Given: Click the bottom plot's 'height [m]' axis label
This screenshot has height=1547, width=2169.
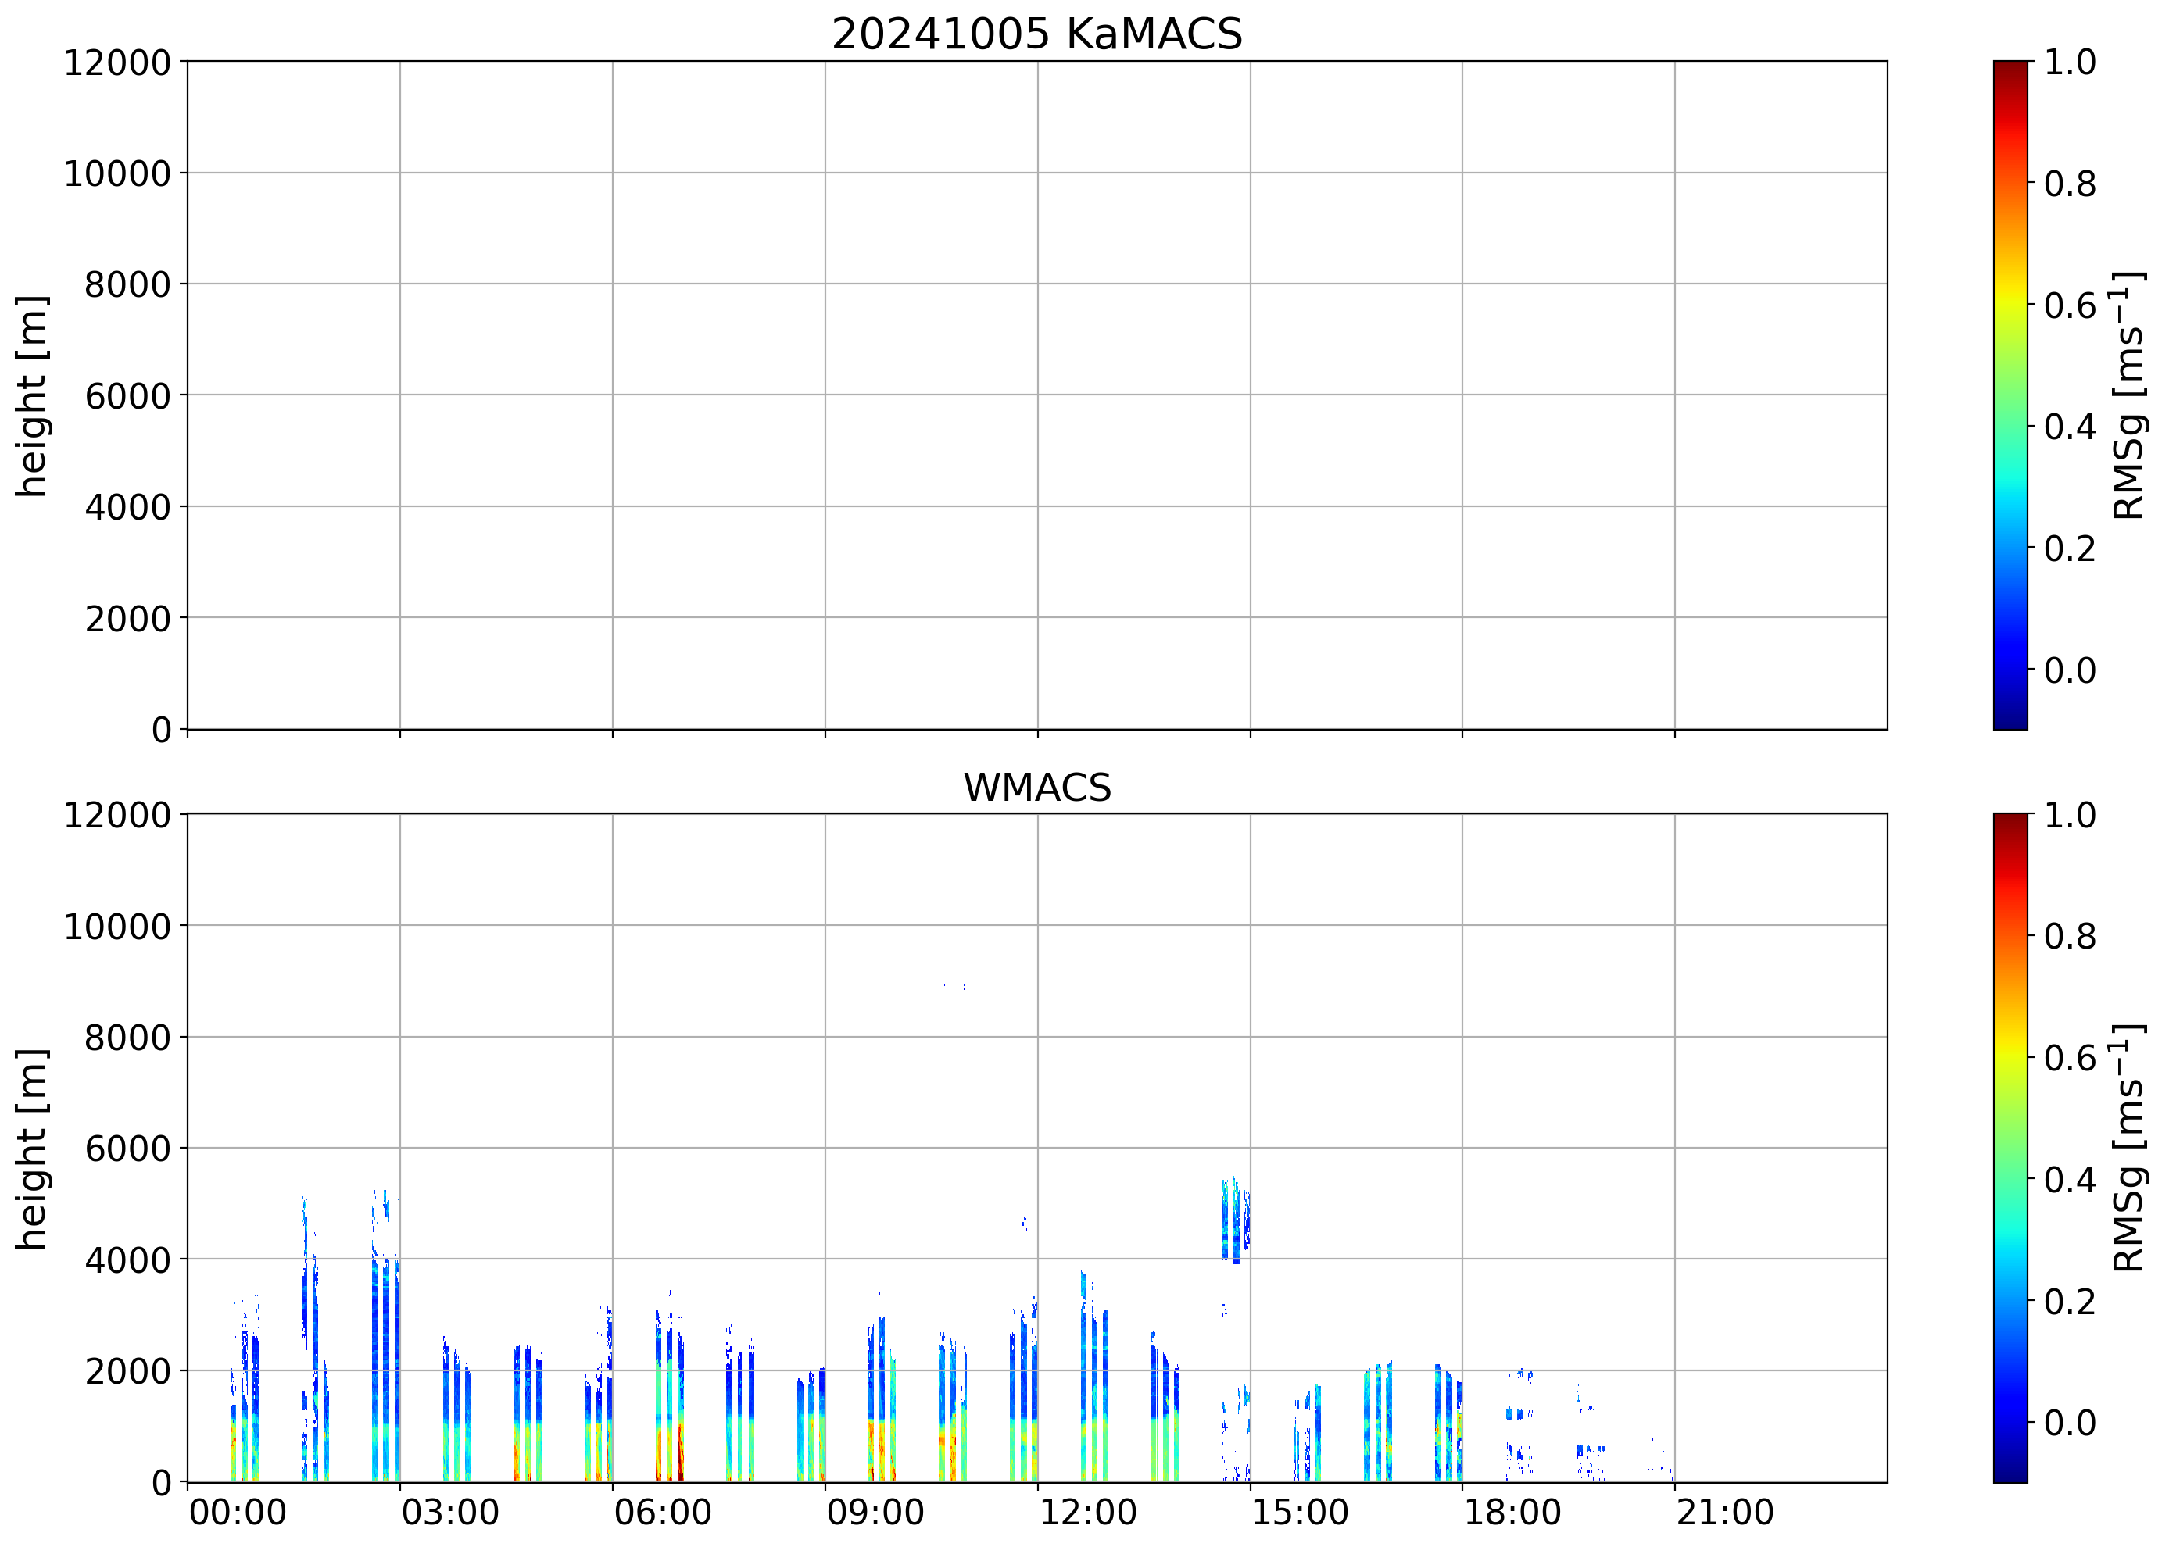Looking at the screenshot, I should pos(31,1149).
